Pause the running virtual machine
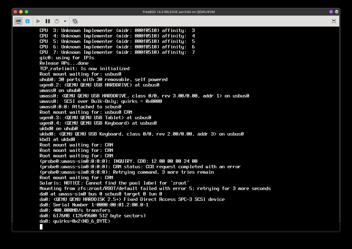The height and width of the screenshot is (249, 352). click(48, 21)
